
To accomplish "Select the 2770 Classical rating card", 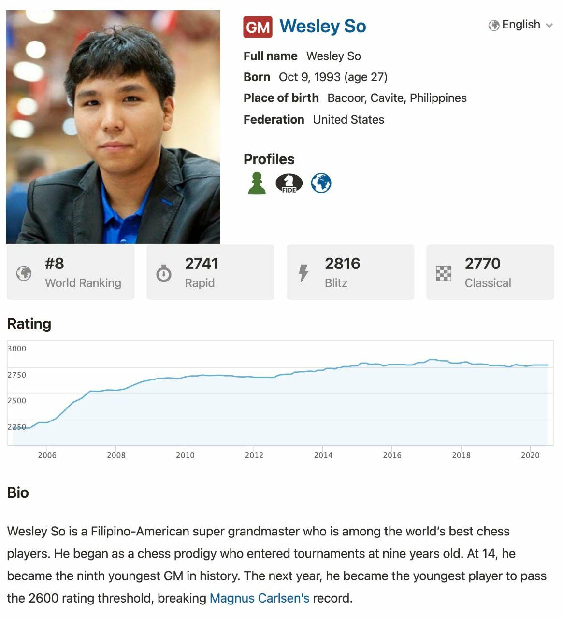I will 490,272.
